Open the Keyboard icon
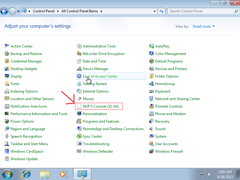Screen dimensions: 240x180 coord(151,91)
